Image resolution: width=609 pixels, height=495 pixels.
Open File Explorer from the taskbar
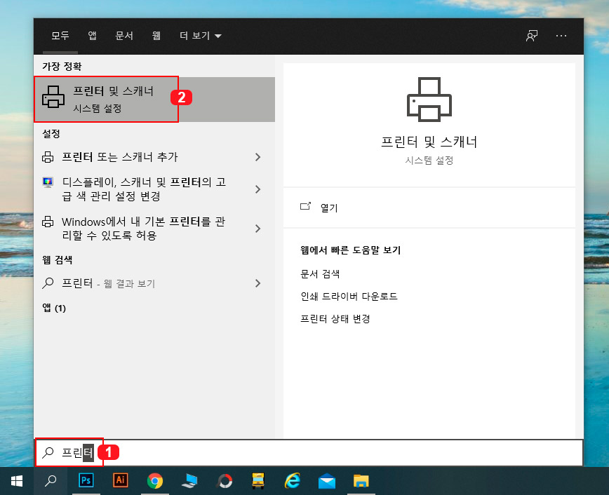(x=361, y=482)
